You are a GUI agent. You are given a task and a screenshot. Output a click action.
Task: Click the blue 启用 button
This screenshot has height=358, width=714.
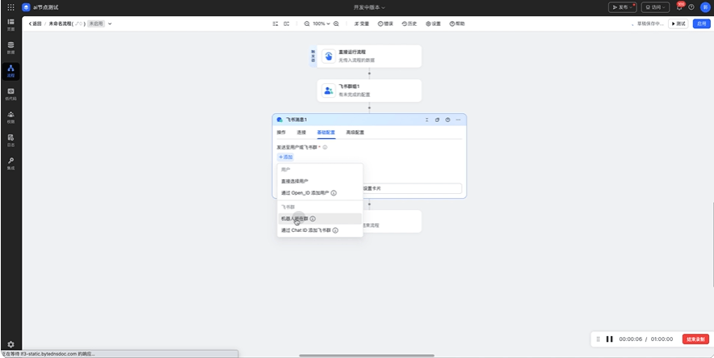[701, 23]
